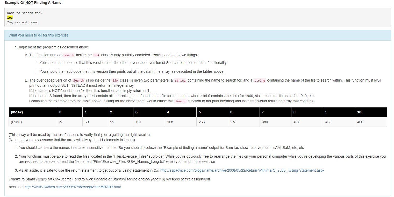Select the rank value '467'
This screenshot has width=394, height=197.
click(297, 122)
